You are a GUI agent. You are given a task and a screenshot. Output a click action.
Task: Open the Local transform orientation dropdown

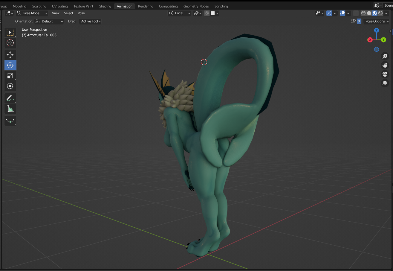pos(179,13)
